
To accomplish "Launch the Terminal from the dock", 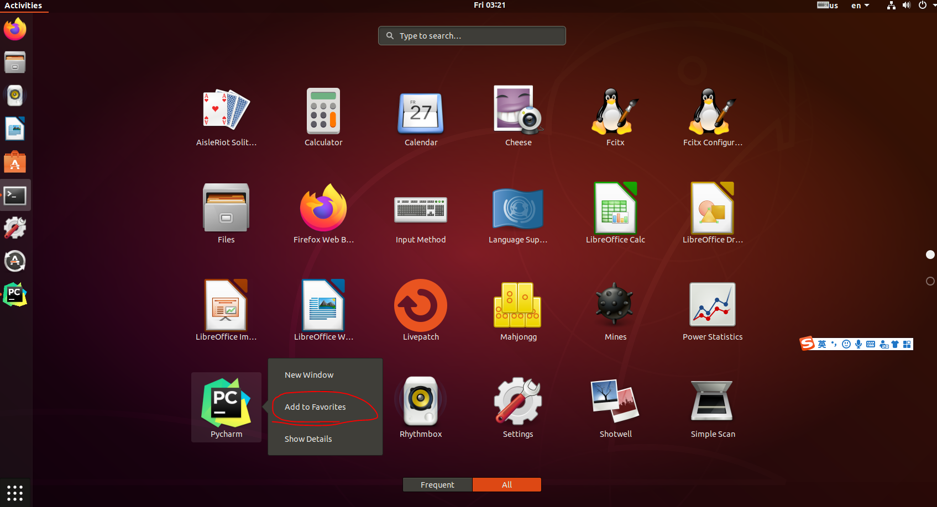I will pyautogui.click(x=15, y=195).
